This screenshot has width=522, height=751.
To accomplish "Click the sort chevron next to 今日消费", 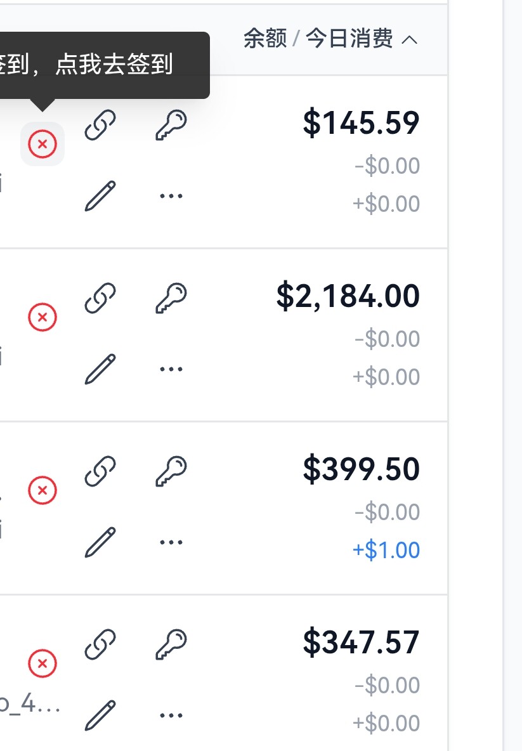I will point(409,40).
